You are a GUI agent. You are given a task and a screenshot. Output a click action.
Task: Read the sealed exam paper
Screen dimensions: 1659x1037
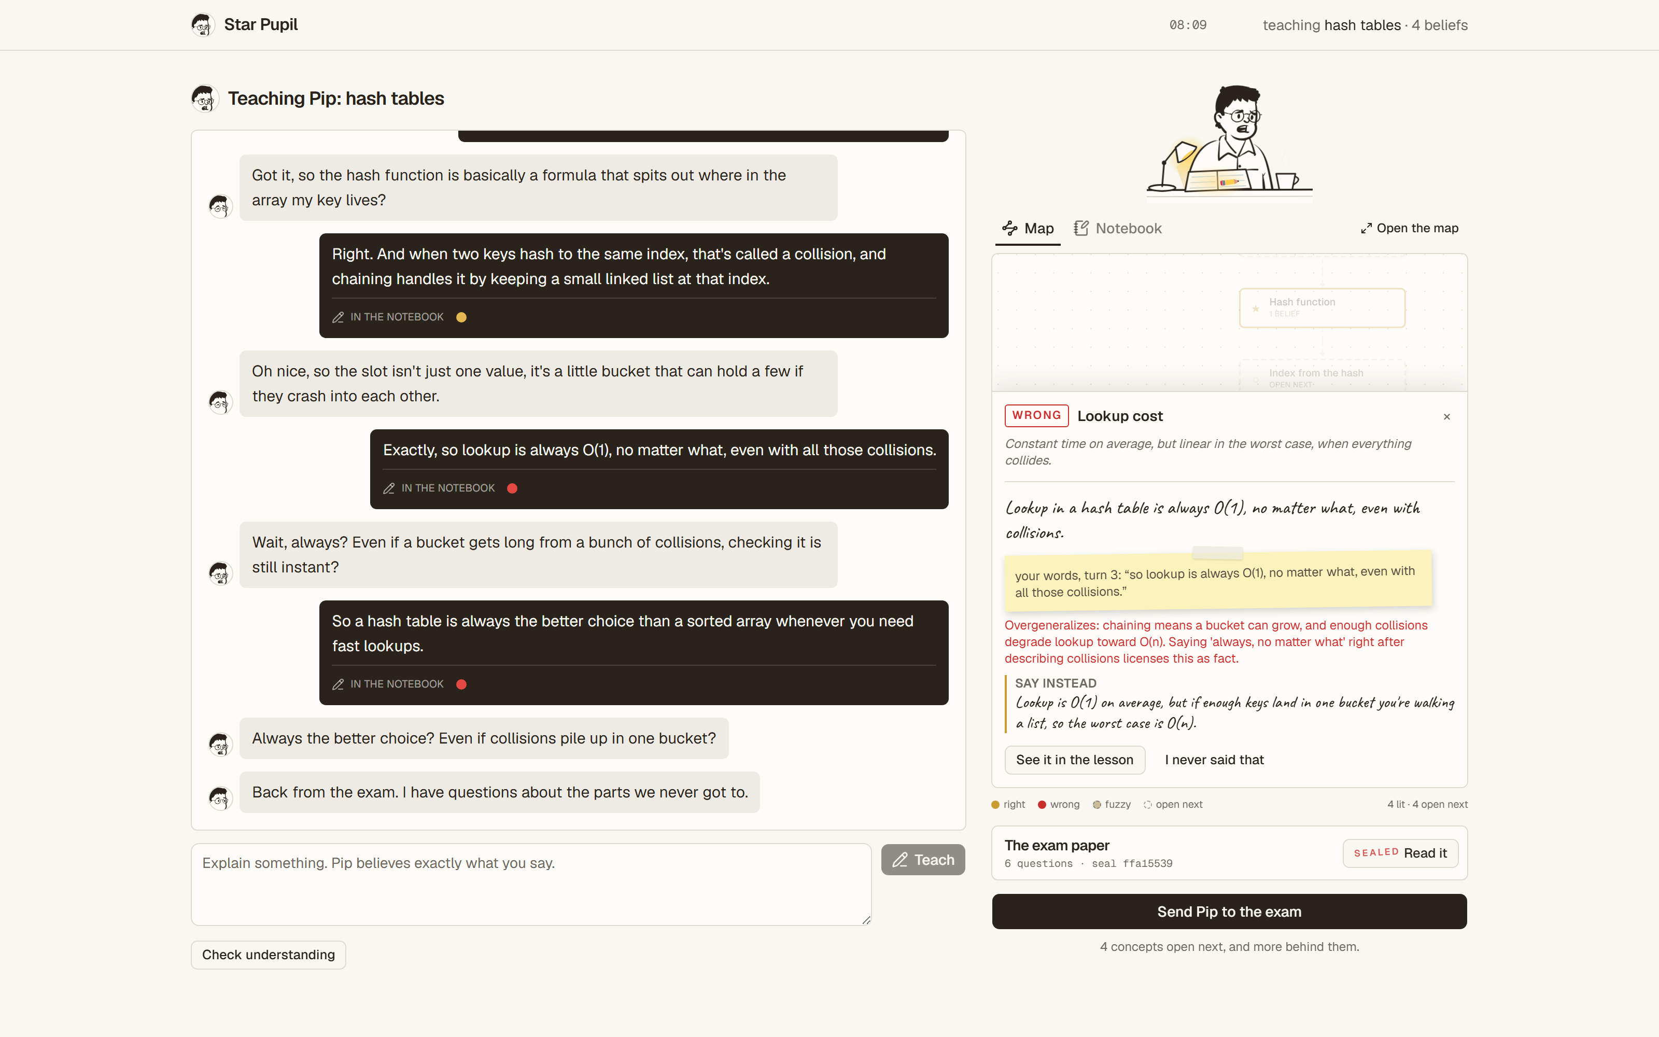coord(1400,853)
